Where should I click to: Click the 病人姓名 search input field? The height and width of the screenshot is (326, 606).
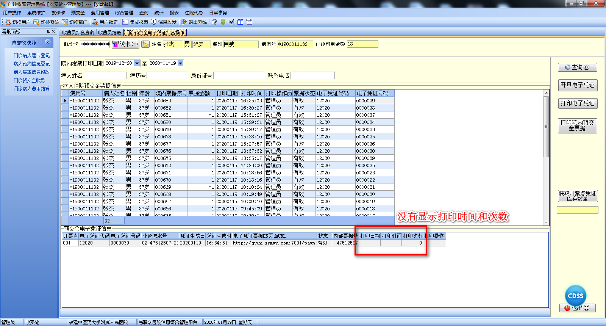click(x=105, y=75)
